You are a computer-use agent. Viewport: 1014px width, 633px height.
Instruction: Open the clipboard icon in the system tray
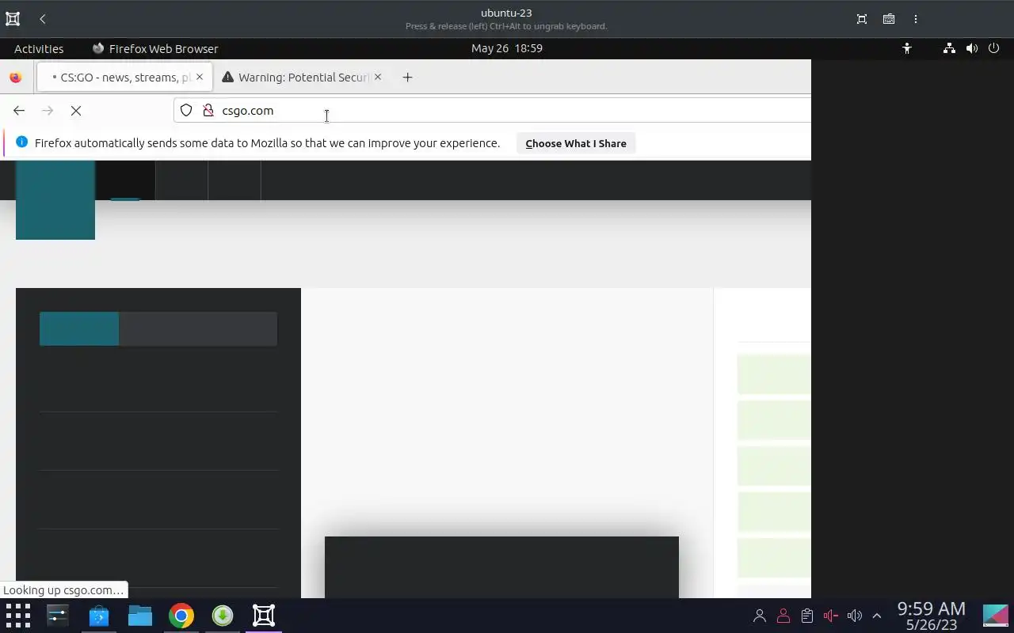[807, 616]
